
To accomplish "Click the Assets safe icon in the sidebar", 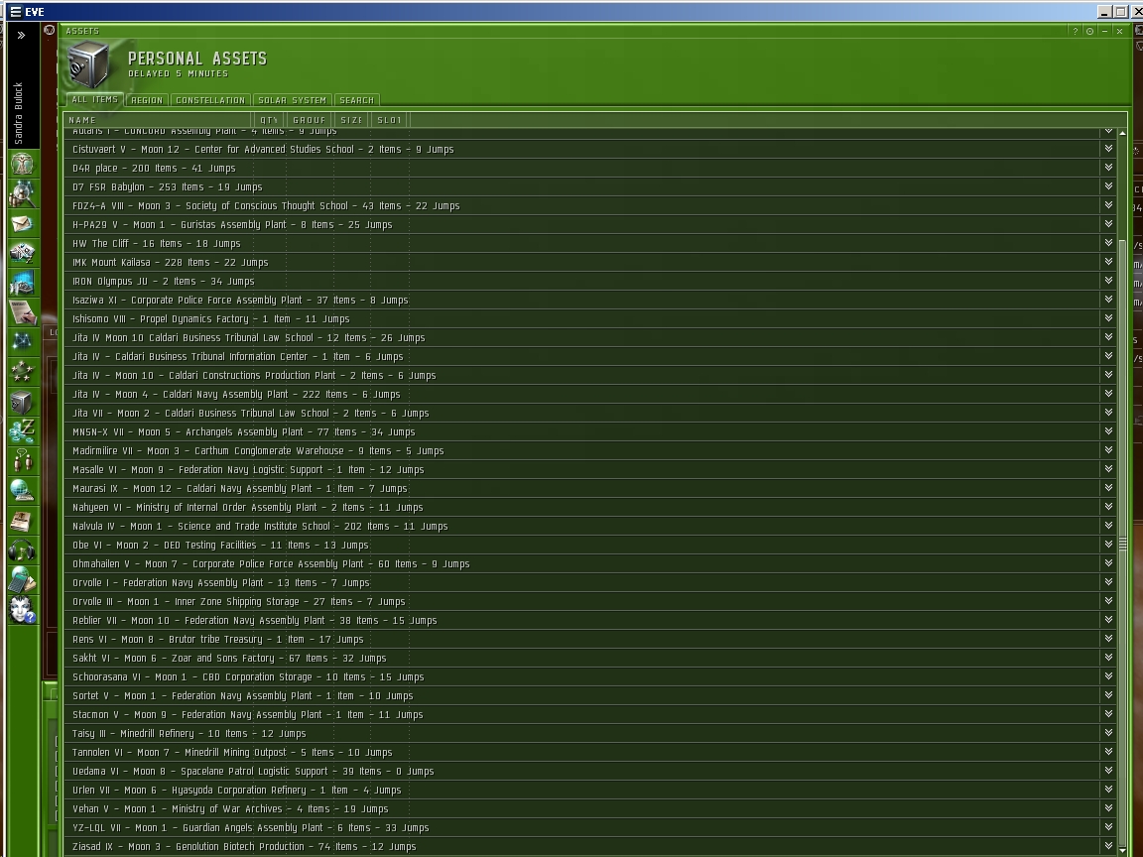I will click(22, 402).
